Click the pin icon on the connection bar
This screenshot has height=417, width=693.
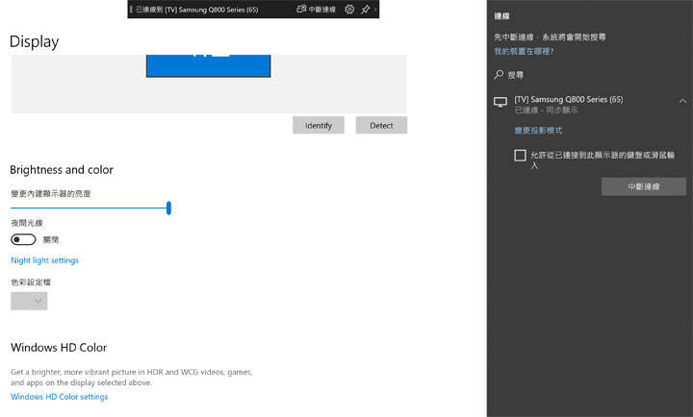[x=365, y=10]
